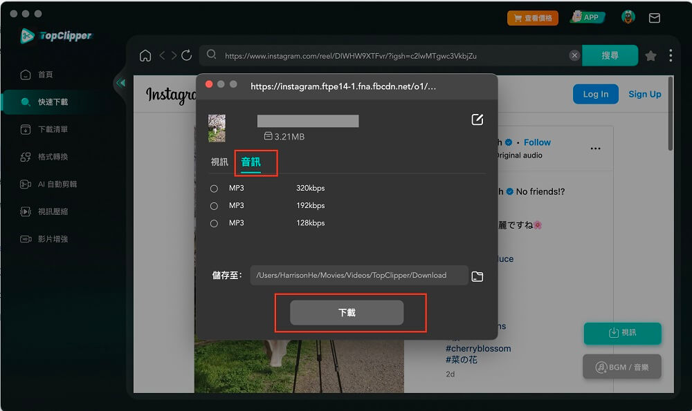Click the Instagram URL address field
Image resolution: width=692 pixels, height=411 pixels.
click(350, 56)
